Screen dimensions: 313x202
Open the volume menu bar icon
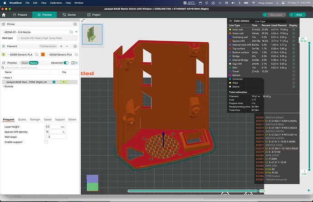(x=233, y=3)
